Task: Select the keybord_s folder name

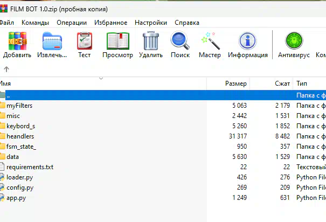Action: [x=21, y=126]
